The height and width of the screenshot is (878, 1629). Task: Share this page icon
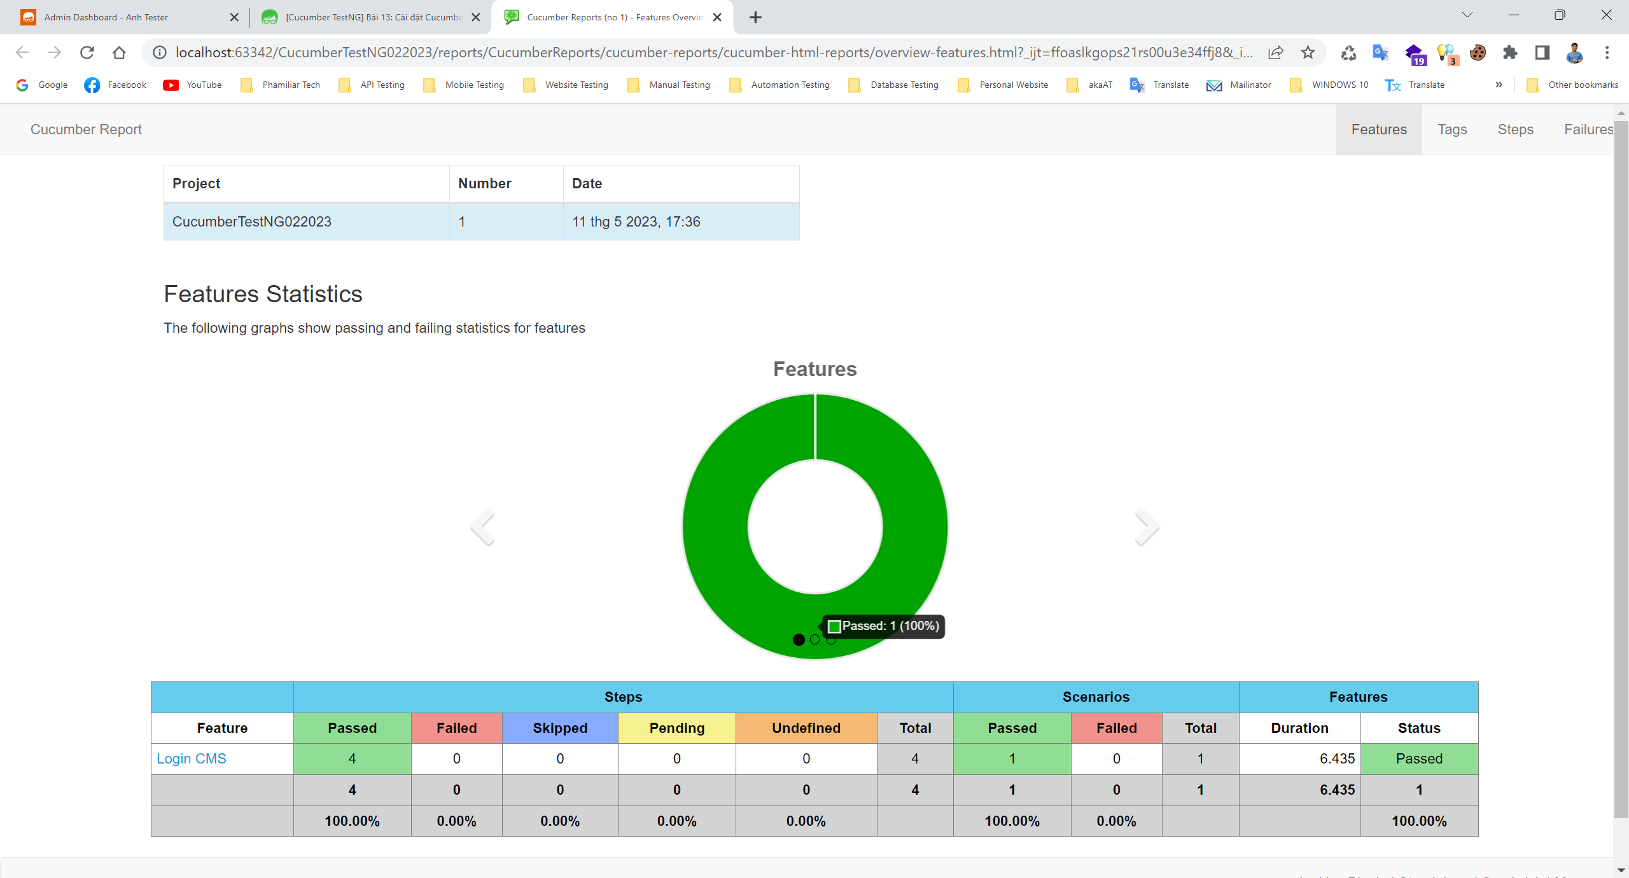[1275, 53]
